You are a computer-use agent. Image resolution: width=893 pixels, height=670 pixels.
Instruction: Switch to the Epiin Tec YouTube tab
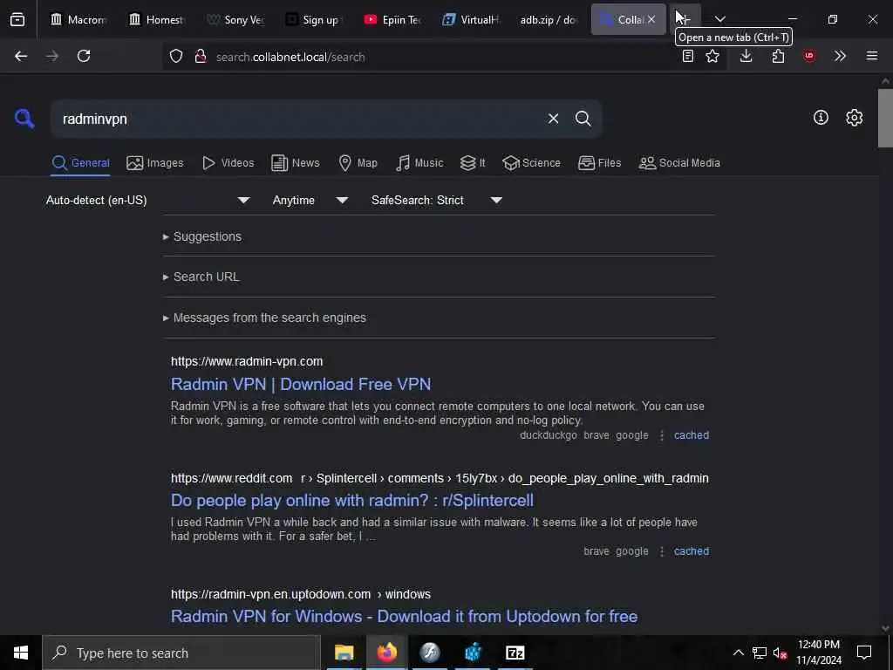392,19
